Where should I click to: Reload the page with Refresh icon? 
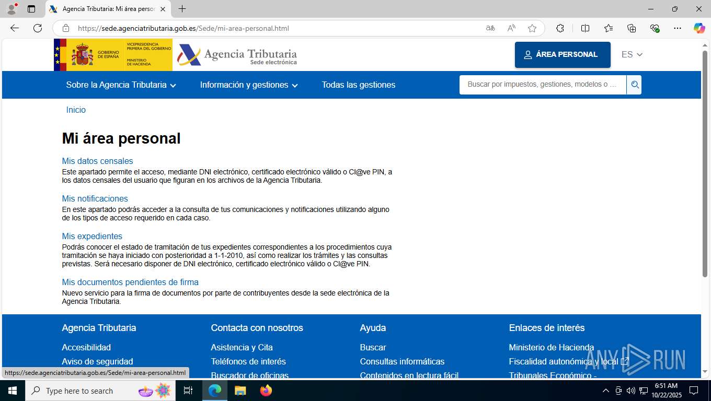point(38,28)
